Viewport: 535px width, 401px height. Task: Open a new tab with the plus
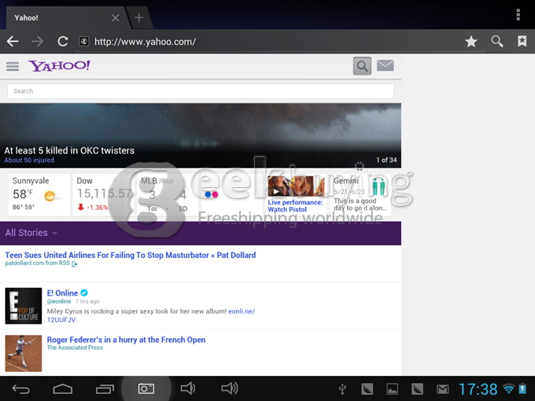click(x=138, y=17)
